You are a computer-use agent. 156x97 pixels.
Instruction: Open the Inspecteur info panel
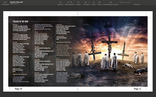tap(60, 2)
